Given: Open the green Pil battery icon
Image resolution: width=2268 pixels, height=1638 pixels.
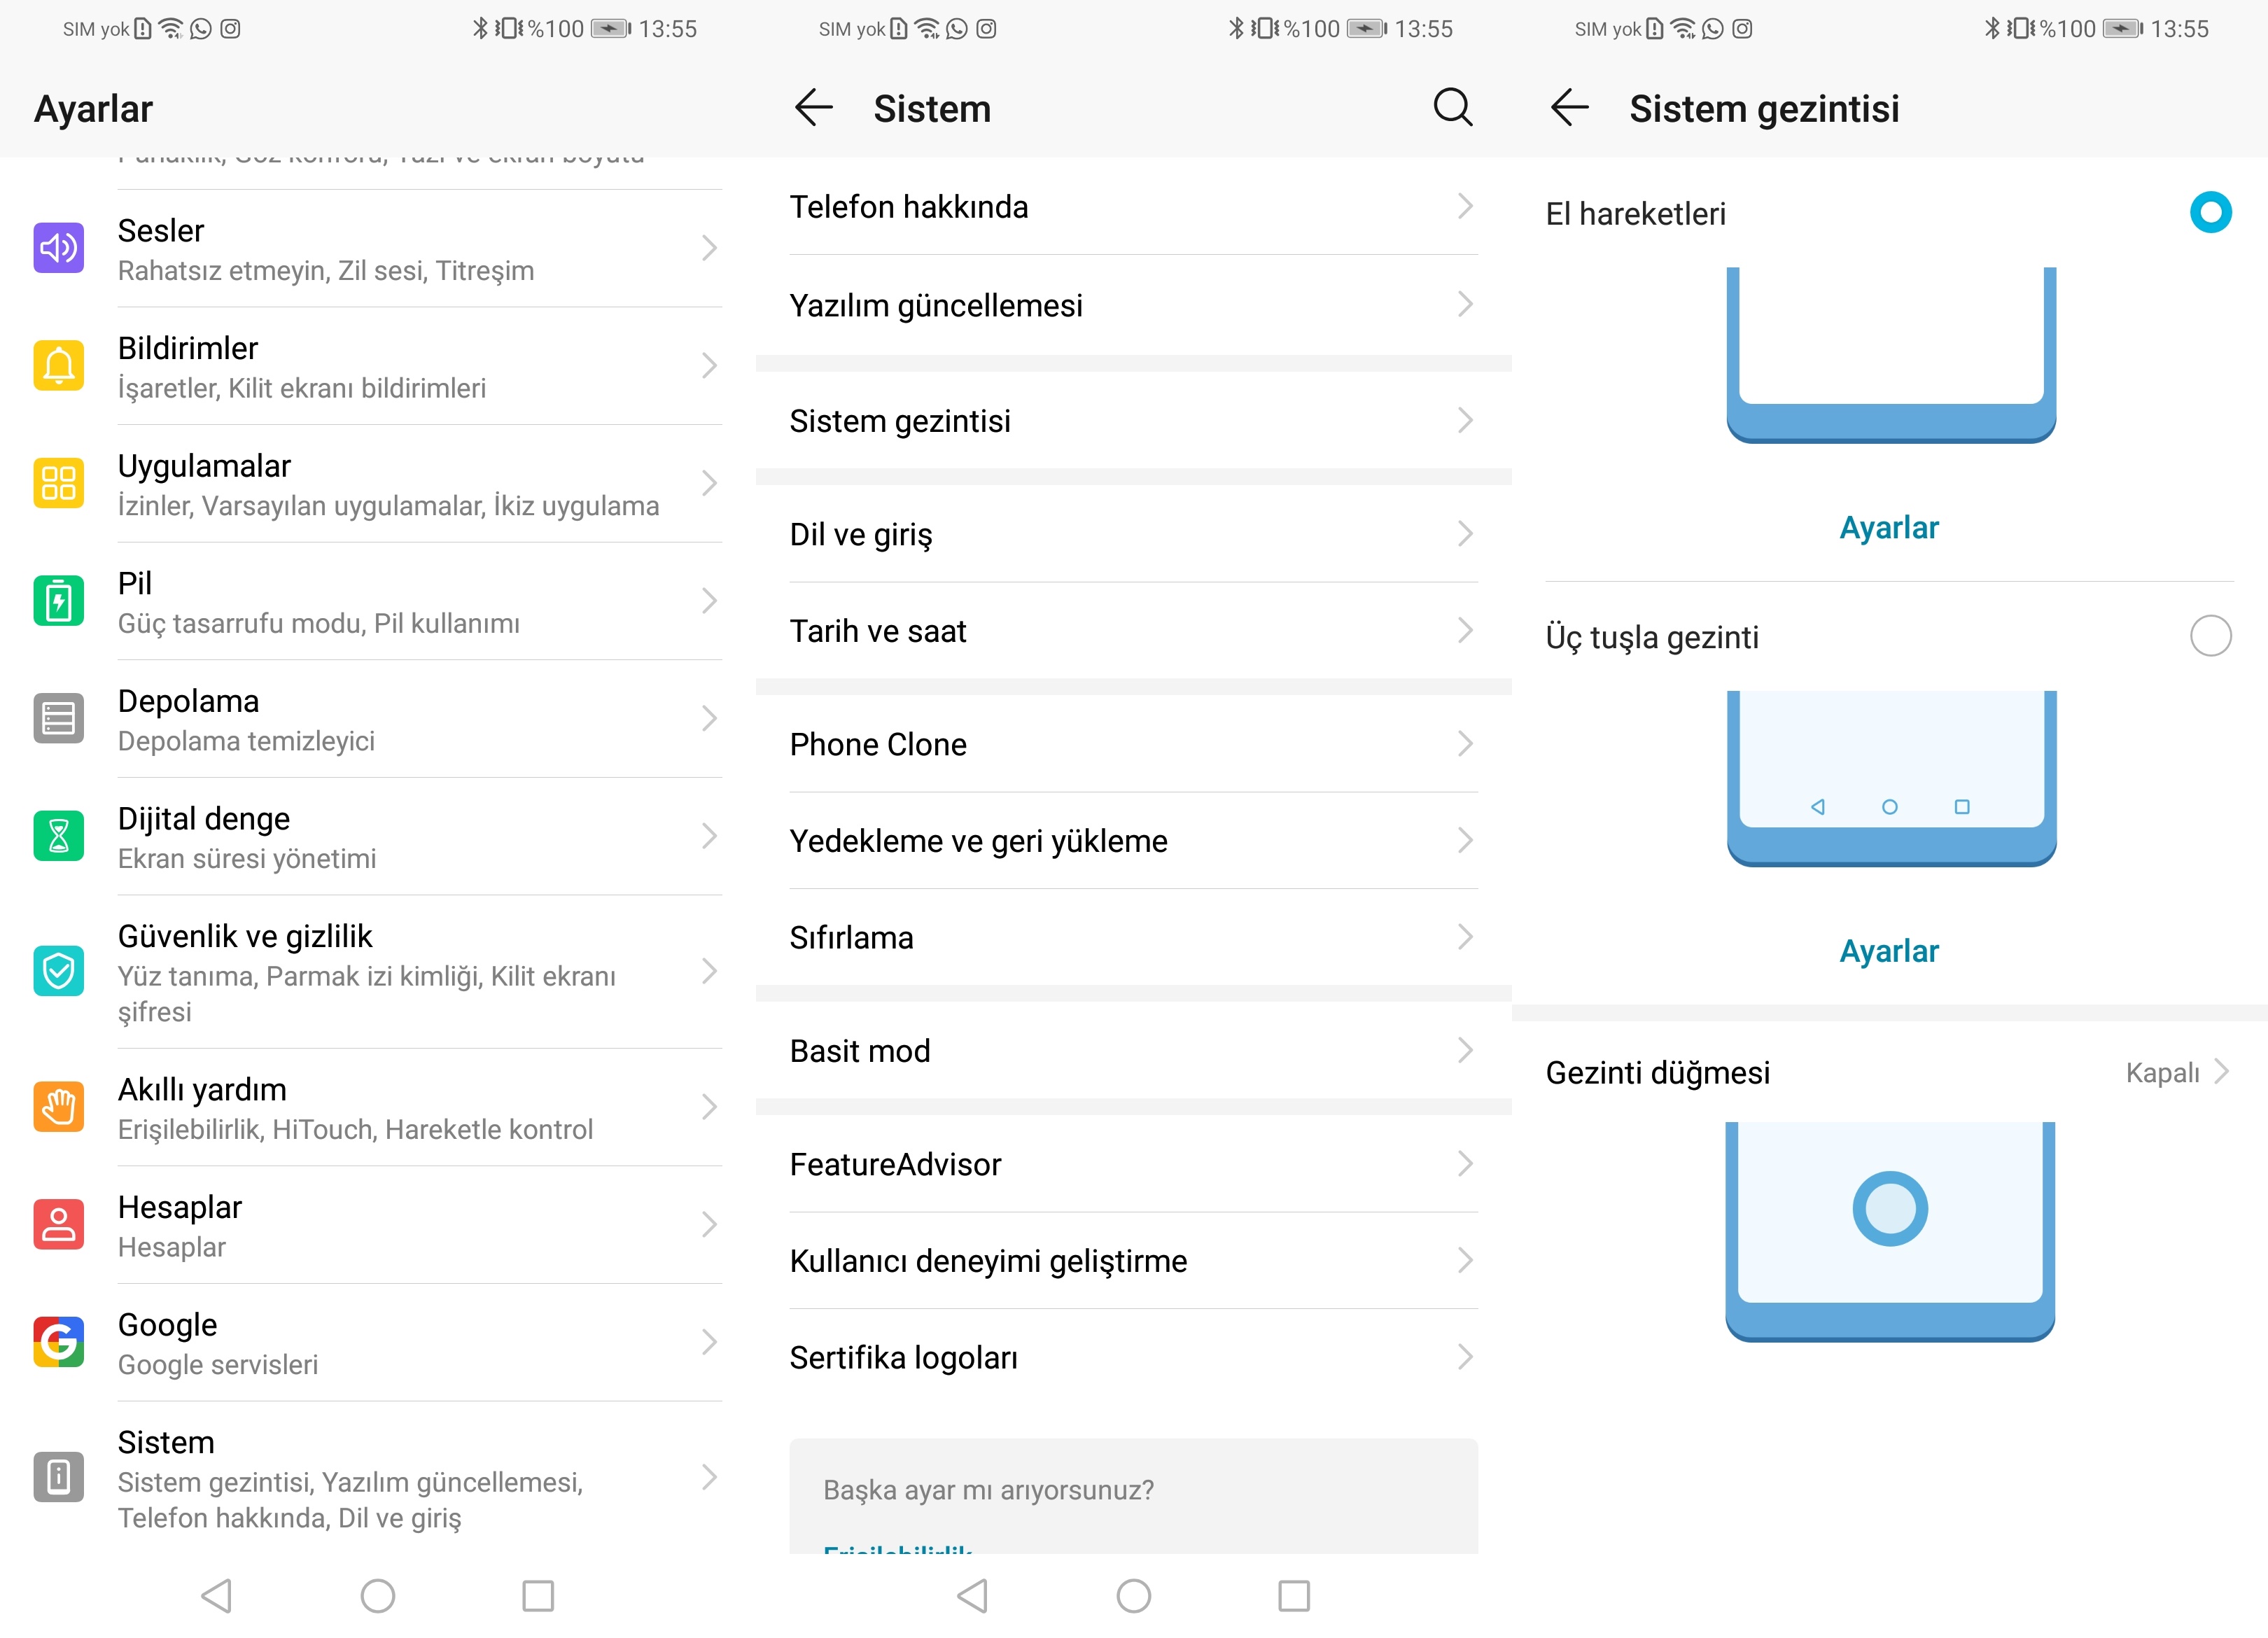Looking at the screenshot, I should click(x=58, y=601).
